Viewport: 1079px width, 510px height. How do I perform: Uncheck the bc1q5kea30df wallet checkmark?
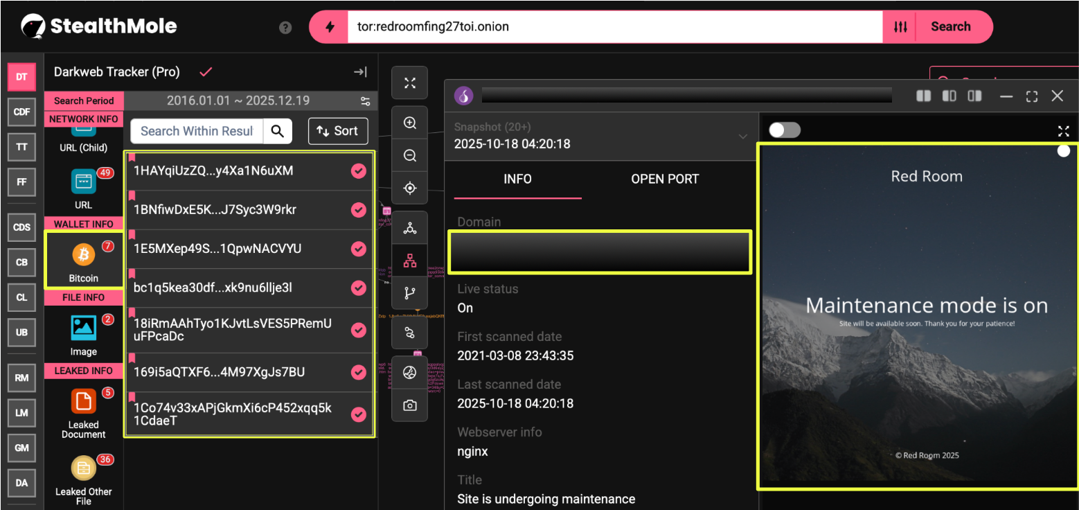358,288
